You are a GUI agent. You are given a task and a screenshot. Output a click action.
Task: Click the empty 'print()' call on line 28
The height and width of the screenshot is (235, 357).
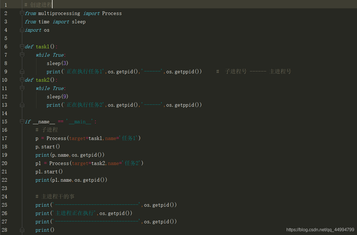click(45, 230)
